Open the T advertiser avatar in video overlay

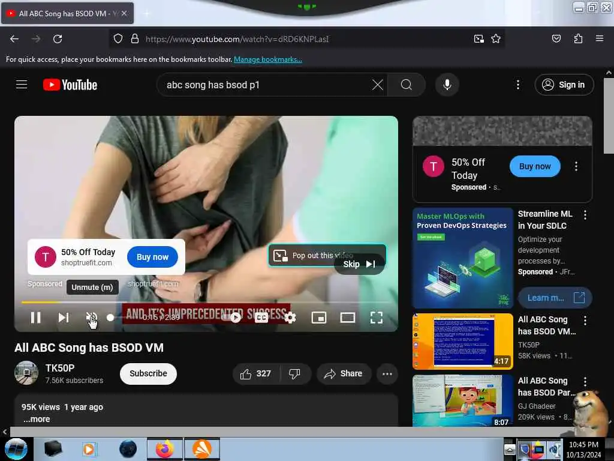[x=46, y=257]
